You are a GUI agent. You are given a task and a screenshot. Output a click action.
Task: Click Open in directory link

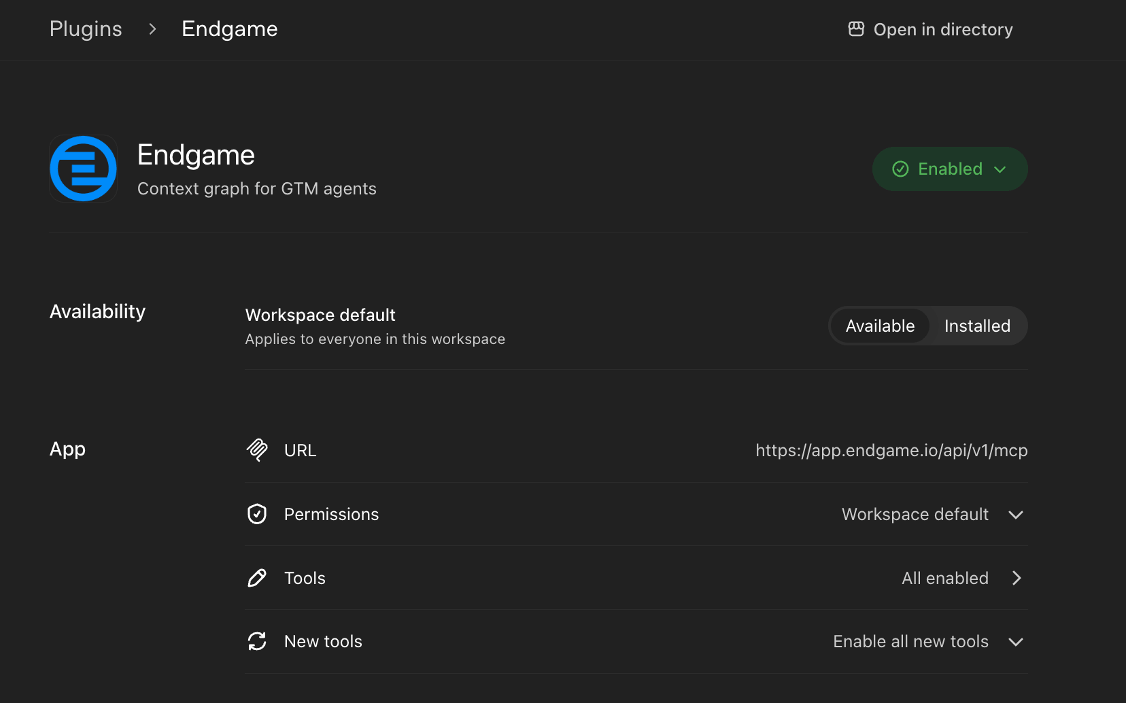(x=930, y=29)
